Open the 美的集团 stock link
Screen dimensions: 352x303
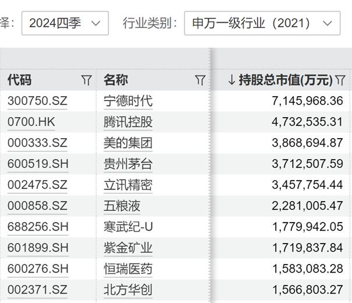point(128,143)
